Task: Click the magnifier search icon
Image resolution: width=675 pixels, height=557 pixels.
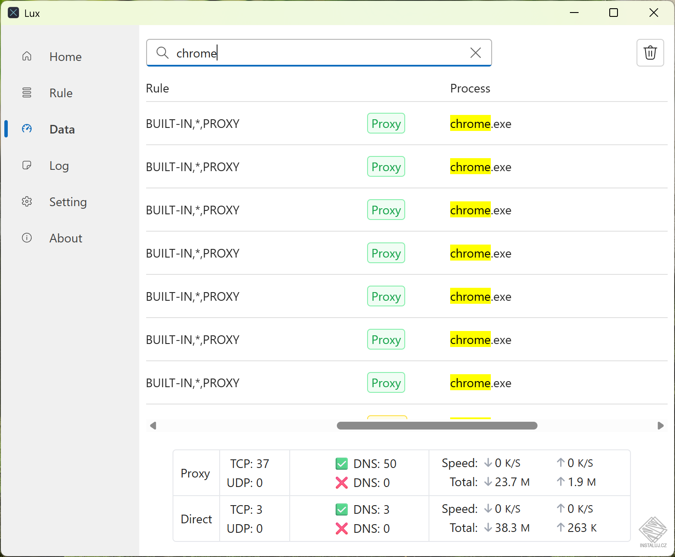Action: (x=163, y=53)
